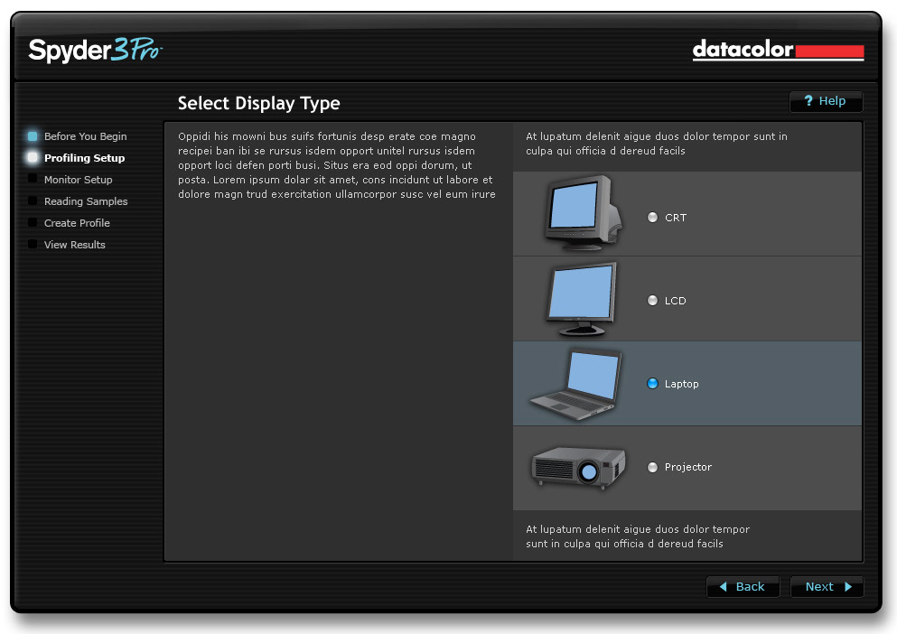Viewport: 897px width, 634px height.
Task: Click the Next right arrow icon
Action: [848, 586]
